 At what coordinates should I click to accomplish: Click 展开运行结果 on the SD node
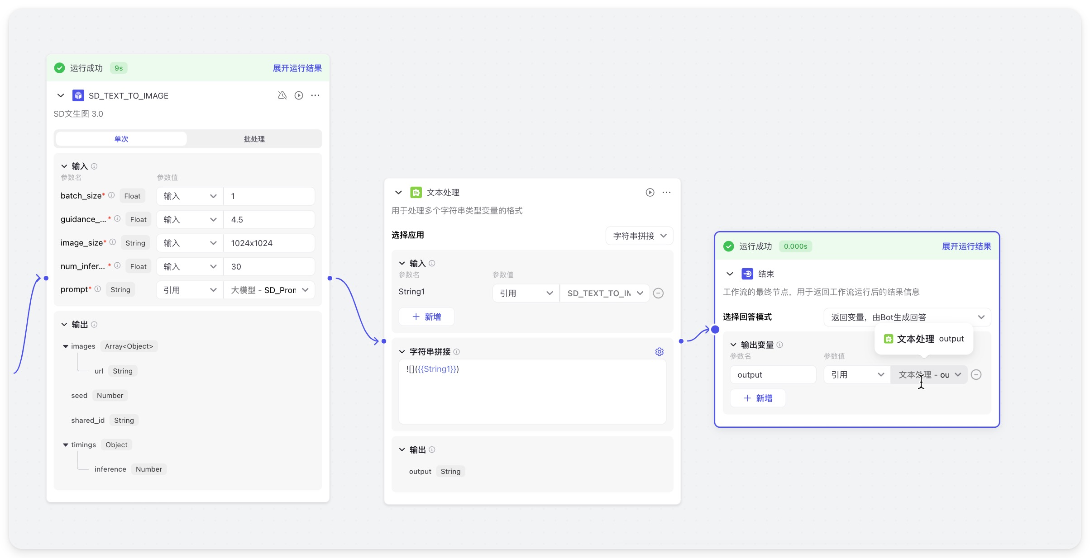pos(297,68)
